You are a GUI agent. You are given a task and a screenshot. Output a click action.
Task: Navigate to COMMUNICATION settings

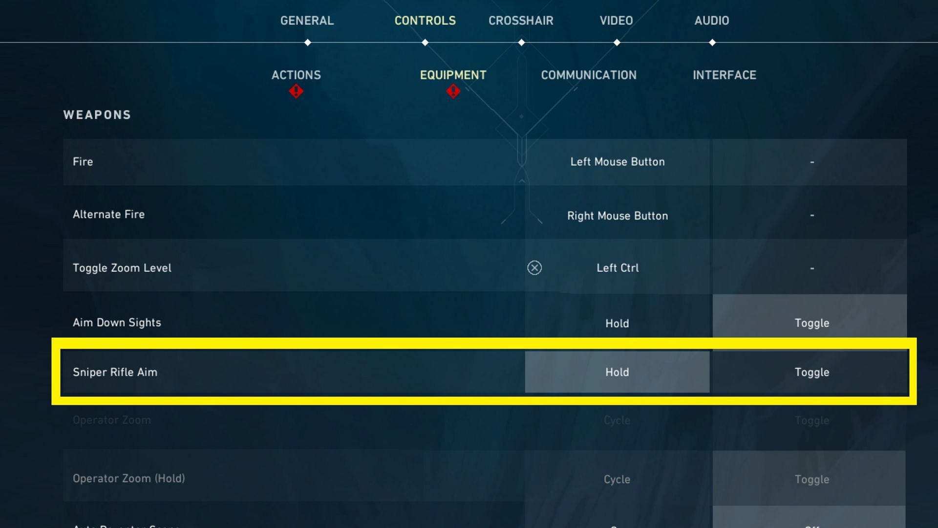click(589, 75)
